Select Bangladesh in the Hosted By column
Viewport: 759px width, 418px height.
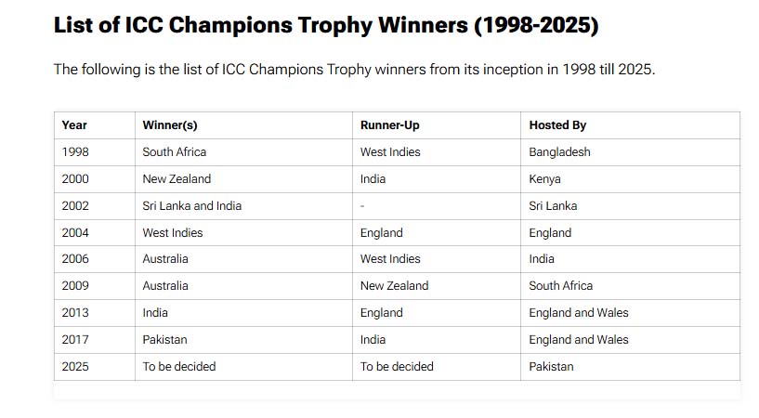pyautogui.click(x=559, y=152)
